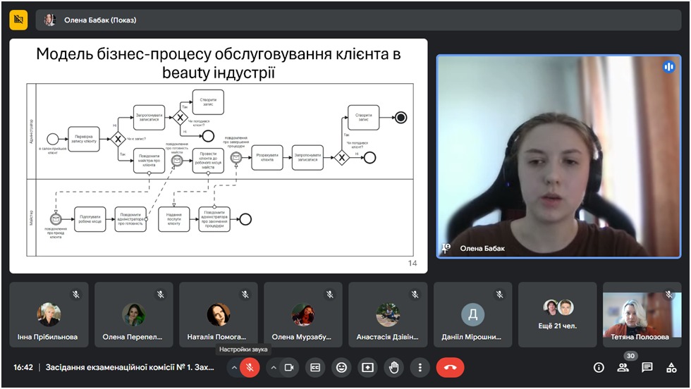Image resolution: width=691 pixels, height=389 pixels.
Task: Send an emoji reaction
Action: click(x=342, y=367)
